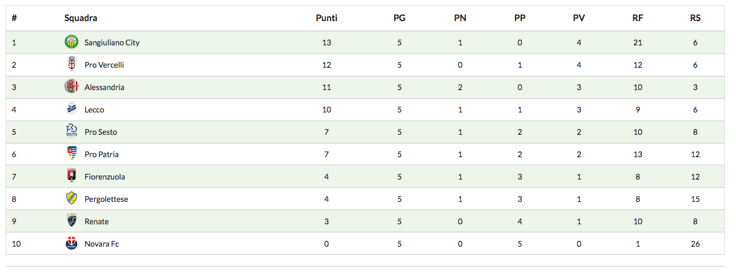Click the Pro Patria crest
Screen dimensions: 736x274
(72, 154)
